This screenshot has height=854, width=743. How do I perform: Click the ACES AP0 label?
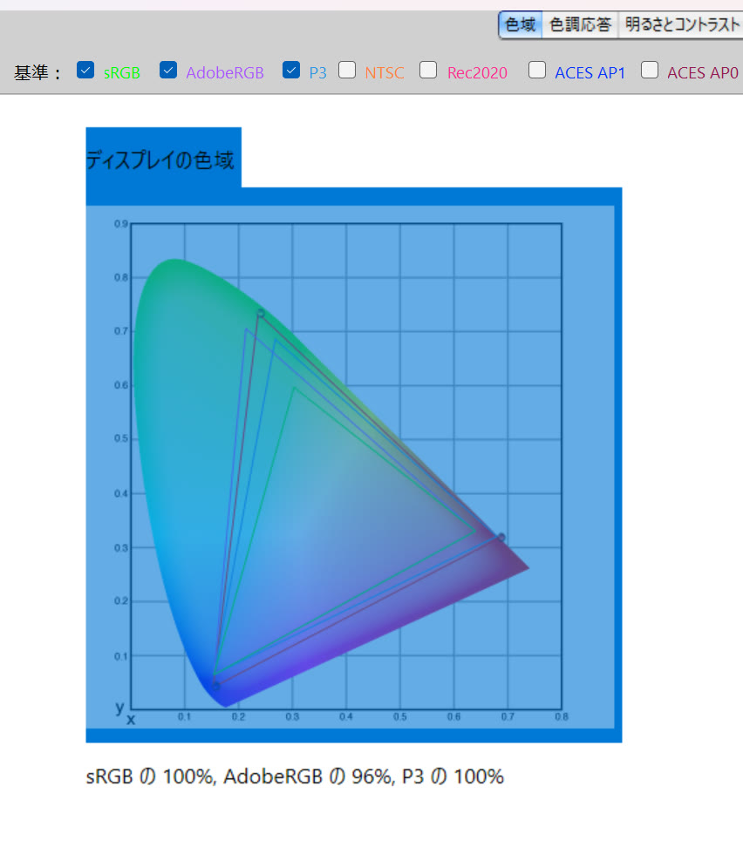[x=703, y=73]
